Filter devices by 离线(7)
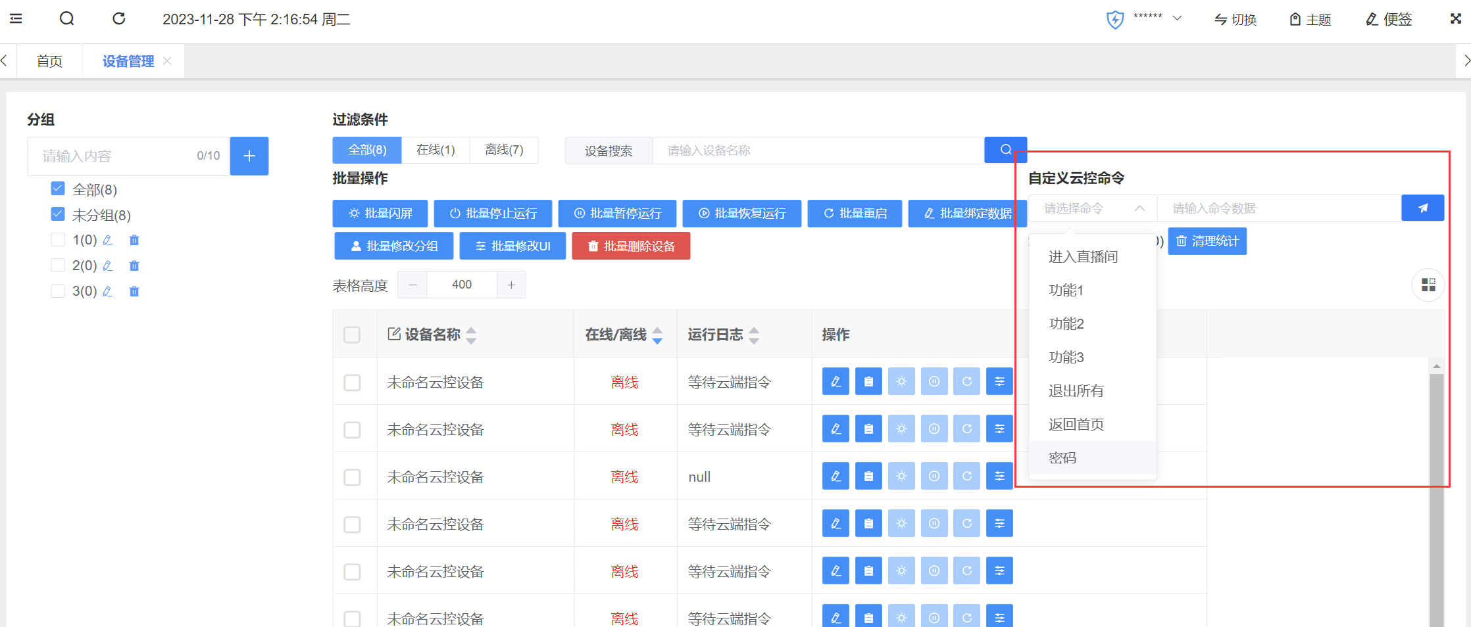This screenshot has height=627, width=1471. pyautogui.click(x=504, y=150)
